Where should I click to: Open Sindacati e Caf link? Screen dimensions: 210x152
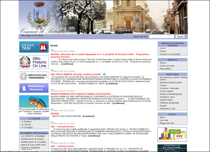click(x=167, y=109)
